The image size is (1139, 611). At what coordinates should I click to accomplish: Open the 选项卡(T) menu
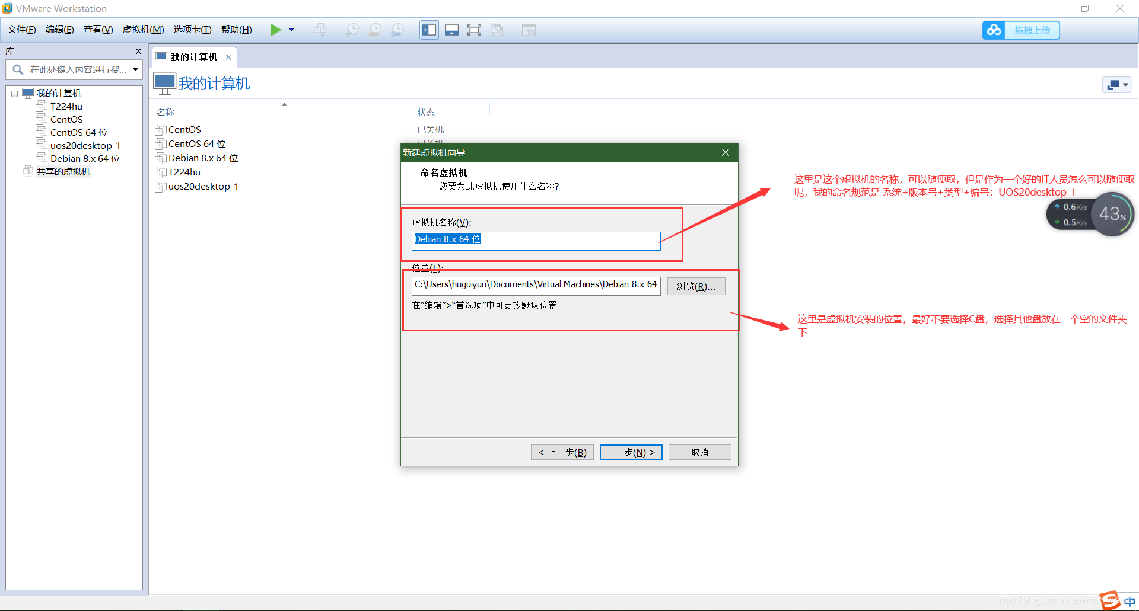(192, 30)
